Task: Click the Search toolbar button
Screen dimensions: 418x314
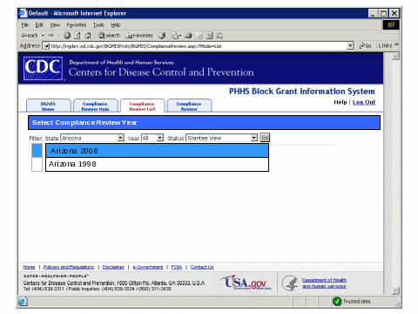Action: (x=109, y=36)
